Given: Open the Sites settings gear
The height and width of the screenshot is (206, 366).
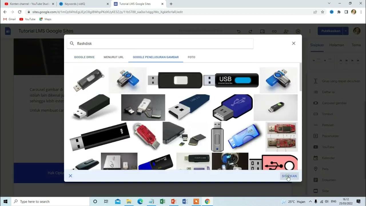Looking at the screenshot, I should [x=298, y=31].
